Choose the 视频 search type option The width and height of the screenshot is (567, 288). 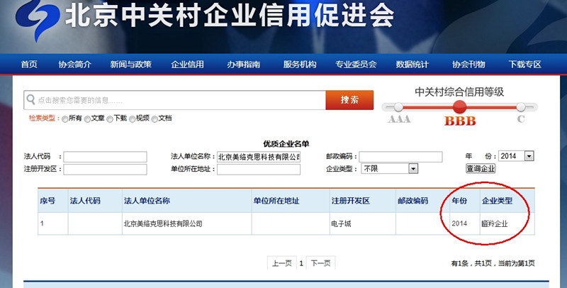132,119
